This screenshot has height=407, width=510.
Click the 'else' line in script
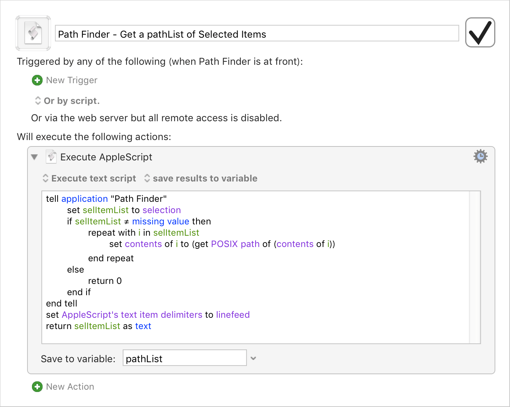tap(76, 270)
